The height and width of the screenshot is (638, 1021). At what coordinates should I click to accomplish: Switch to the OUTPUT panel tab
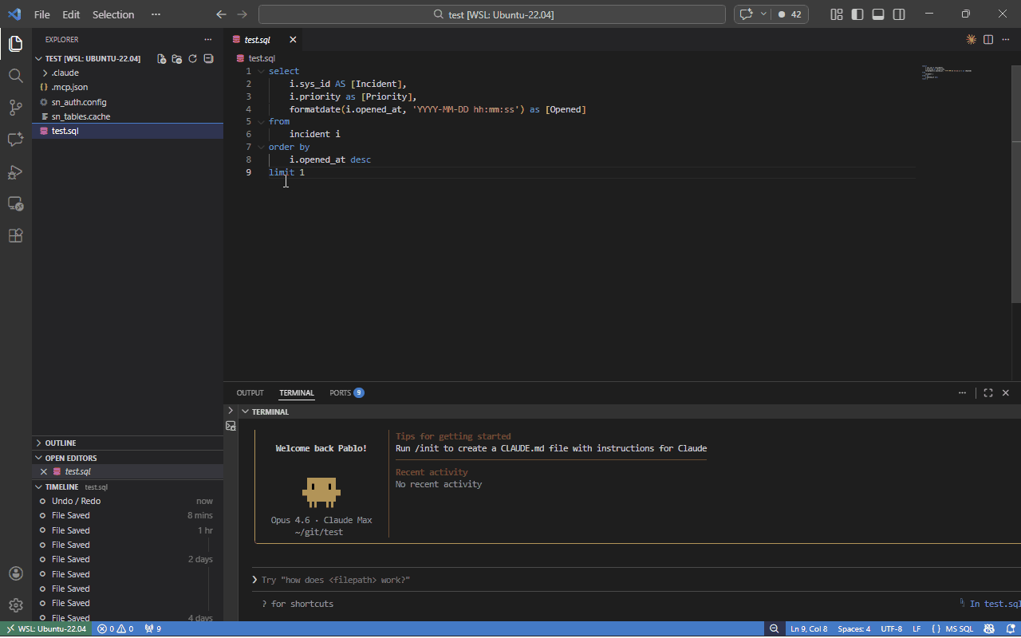(x=250, y=392)
